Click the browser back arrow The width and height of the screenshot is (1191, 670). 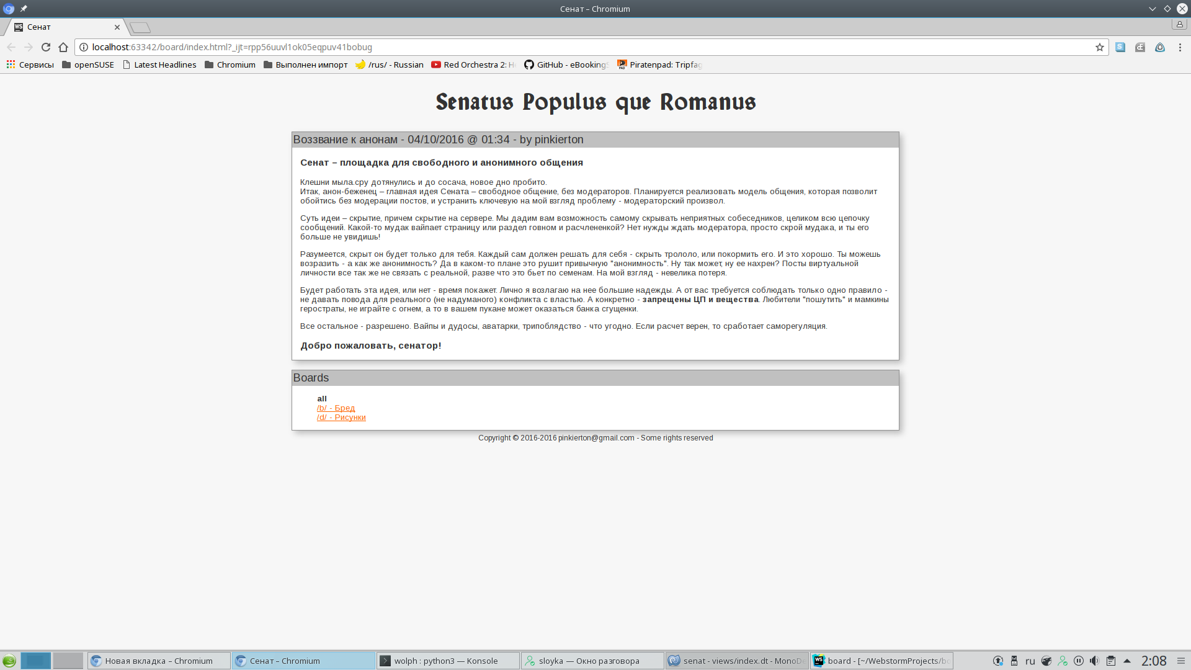coord(11,47)
